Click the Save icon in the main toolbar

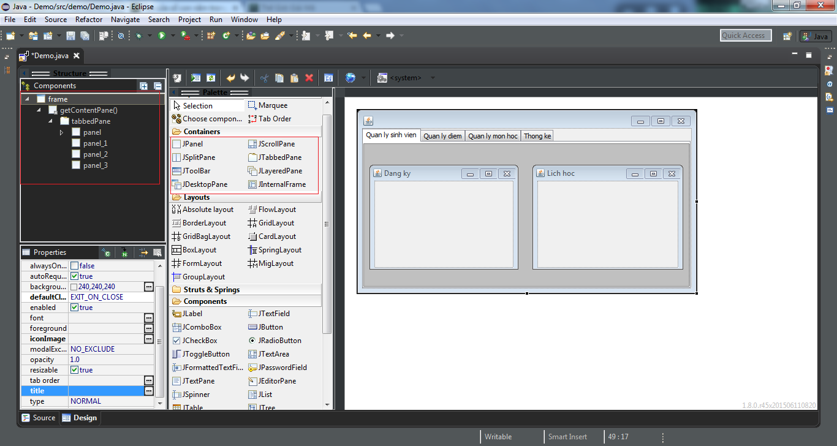[x=70, y=36]
